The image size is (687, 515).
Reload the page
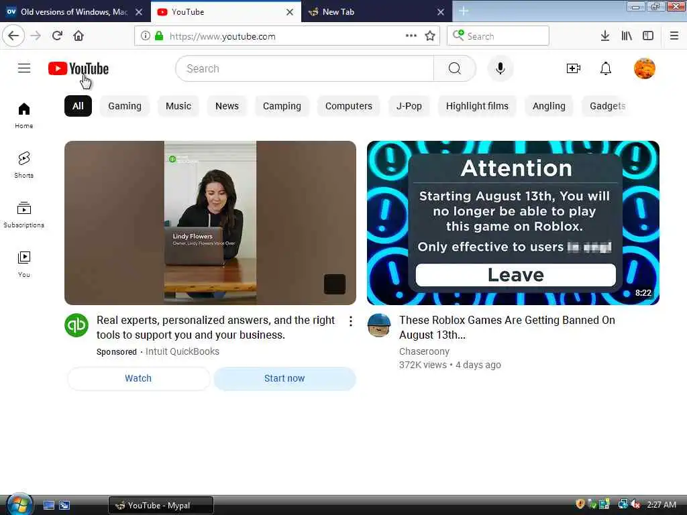58,36
